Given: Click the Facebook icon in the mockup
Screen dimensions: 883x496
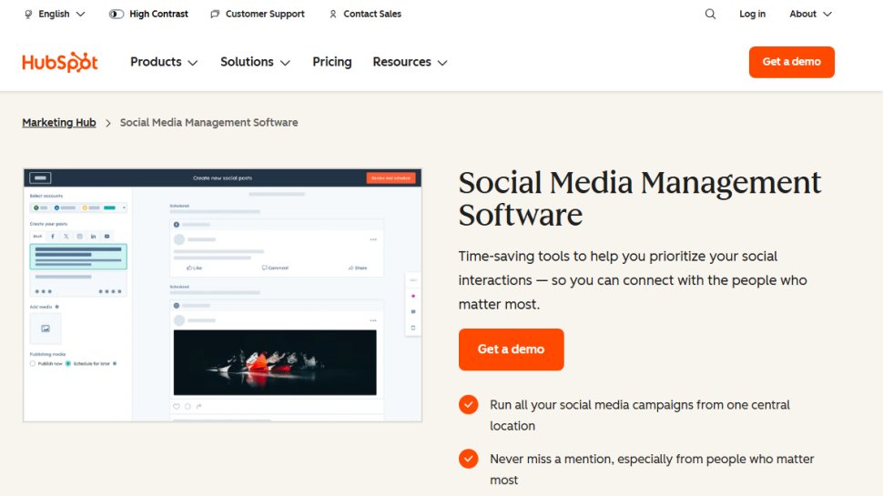Looking at the screenshot, I should 52,236.
